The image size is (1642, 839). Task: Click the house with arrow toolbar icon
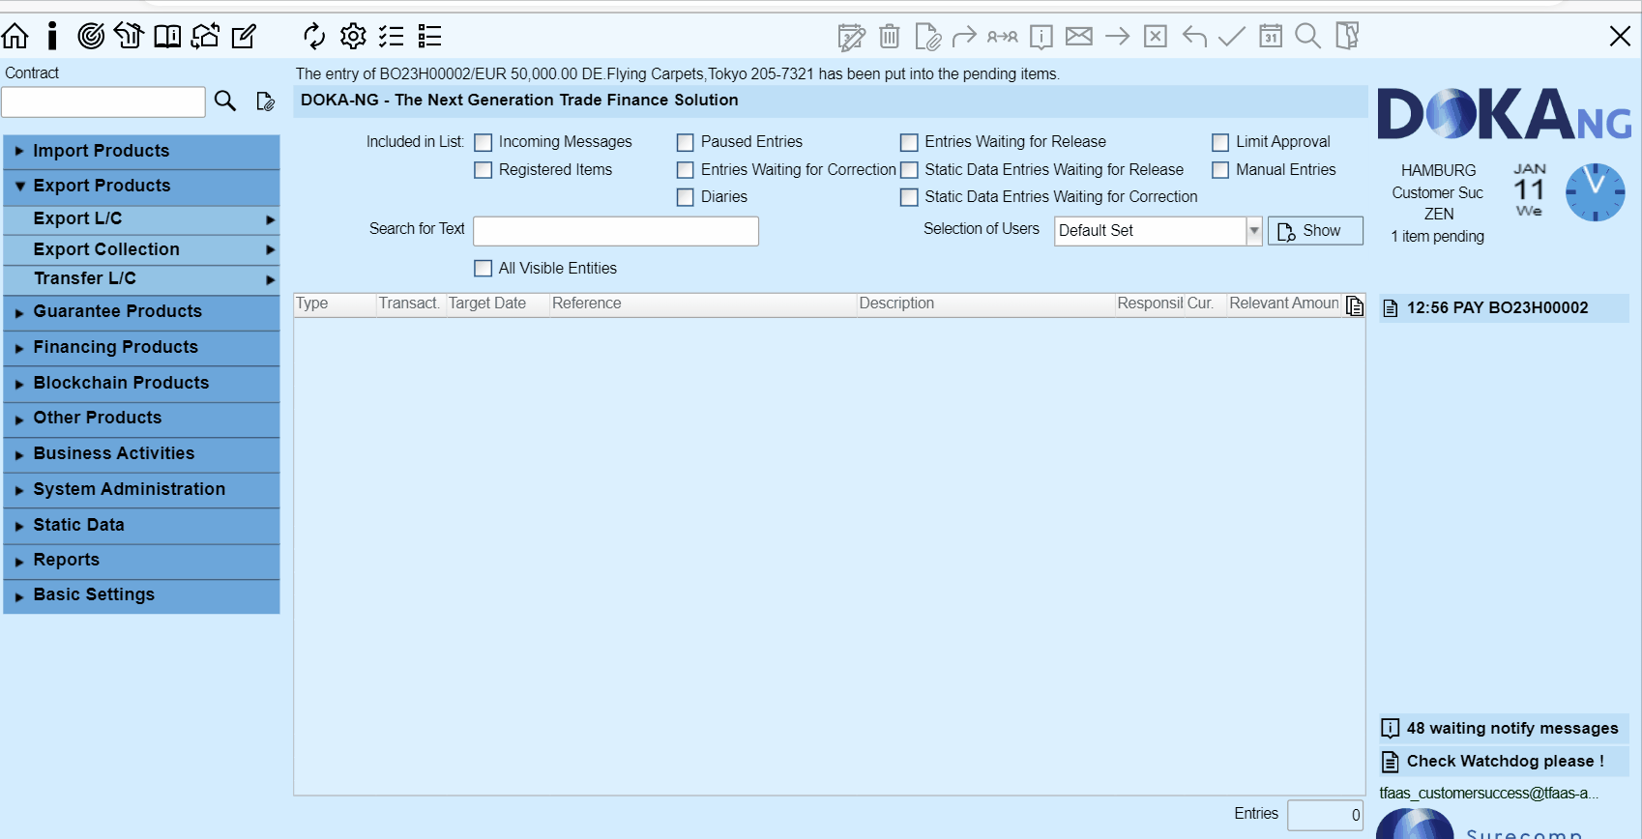point(129,36)
